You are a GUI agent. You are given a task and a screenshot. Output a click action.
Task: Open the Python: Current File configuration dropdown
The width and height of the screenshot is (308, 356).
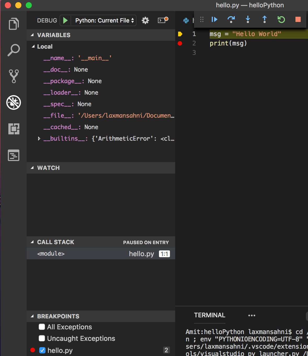point(104,20)
